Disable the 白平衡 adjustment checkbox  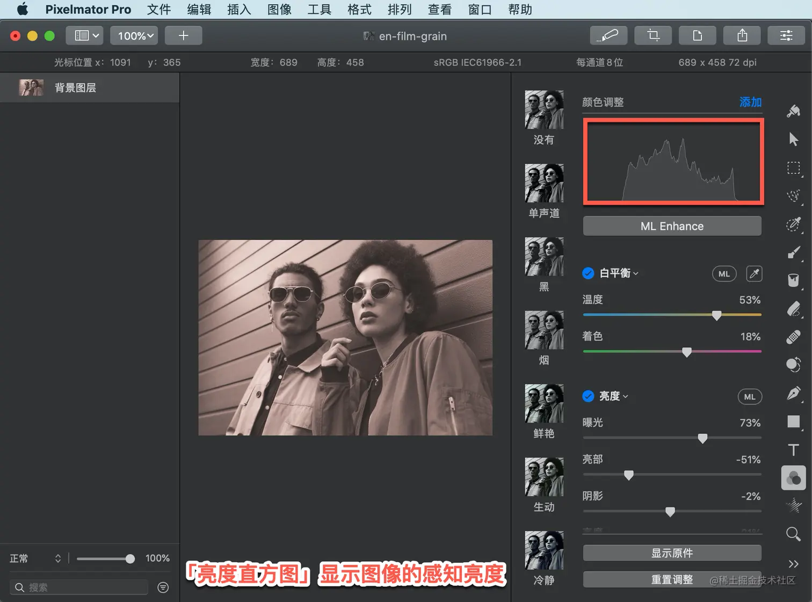point(588,273)
